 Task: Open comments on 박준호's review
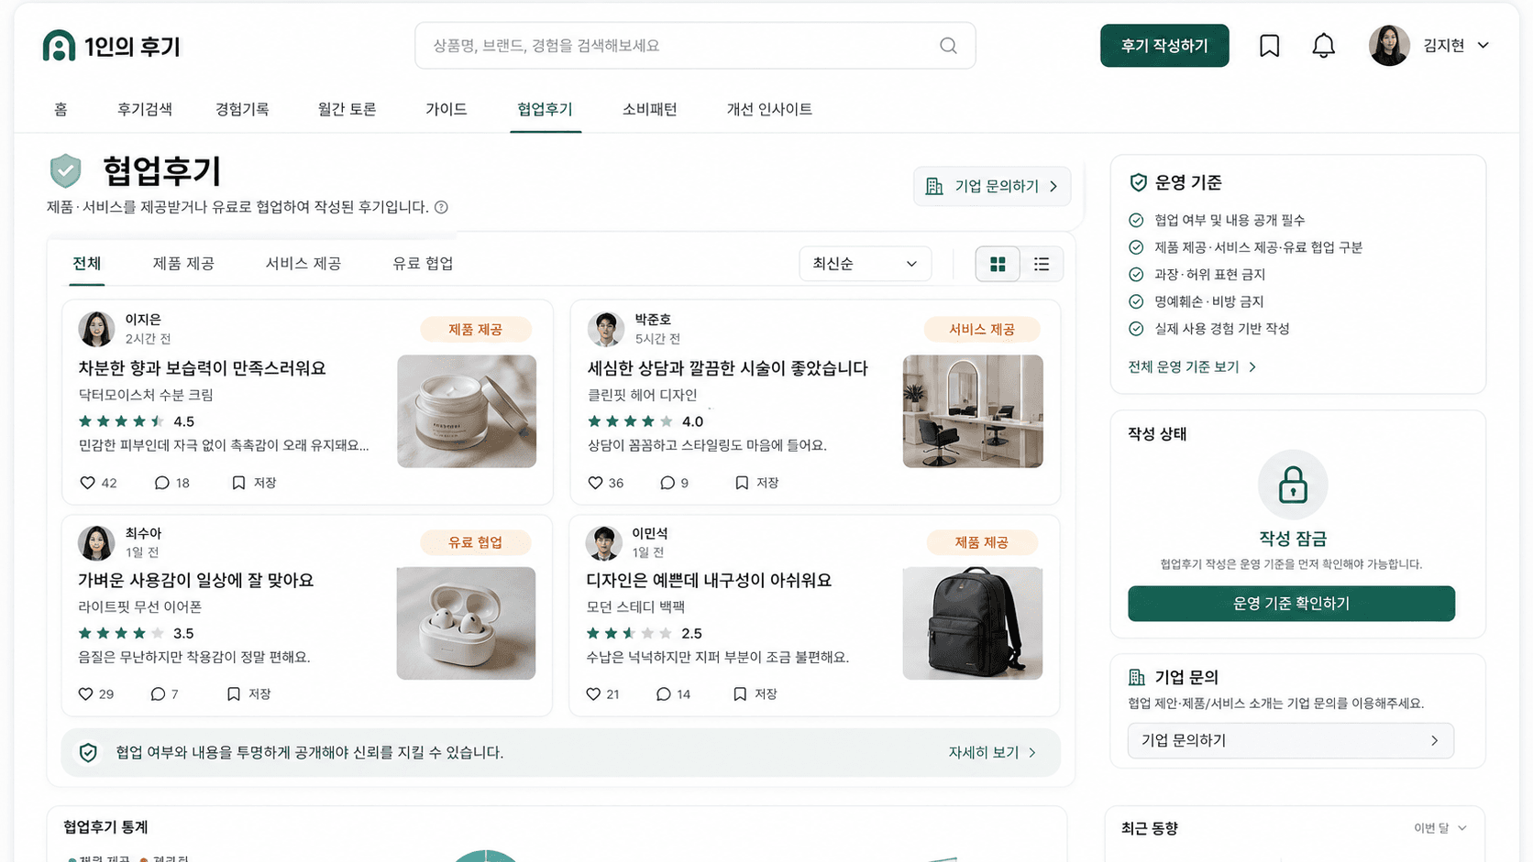[x=667, y=483]
